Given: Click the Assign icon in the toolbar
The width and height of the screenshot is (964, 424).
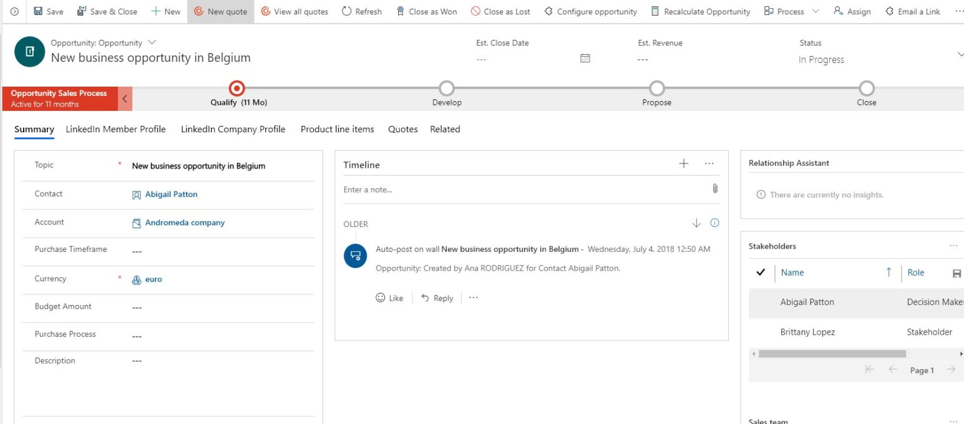Looking at the screenshot, I should coord(852,11).
